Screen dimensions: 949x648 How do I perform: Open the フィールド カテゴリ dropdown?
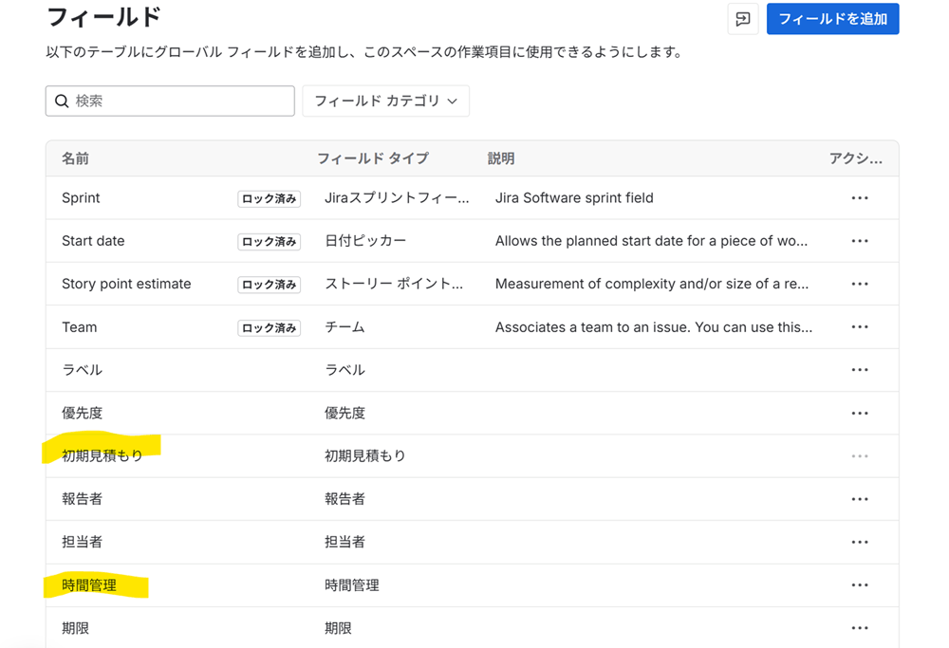click(385, 101)
